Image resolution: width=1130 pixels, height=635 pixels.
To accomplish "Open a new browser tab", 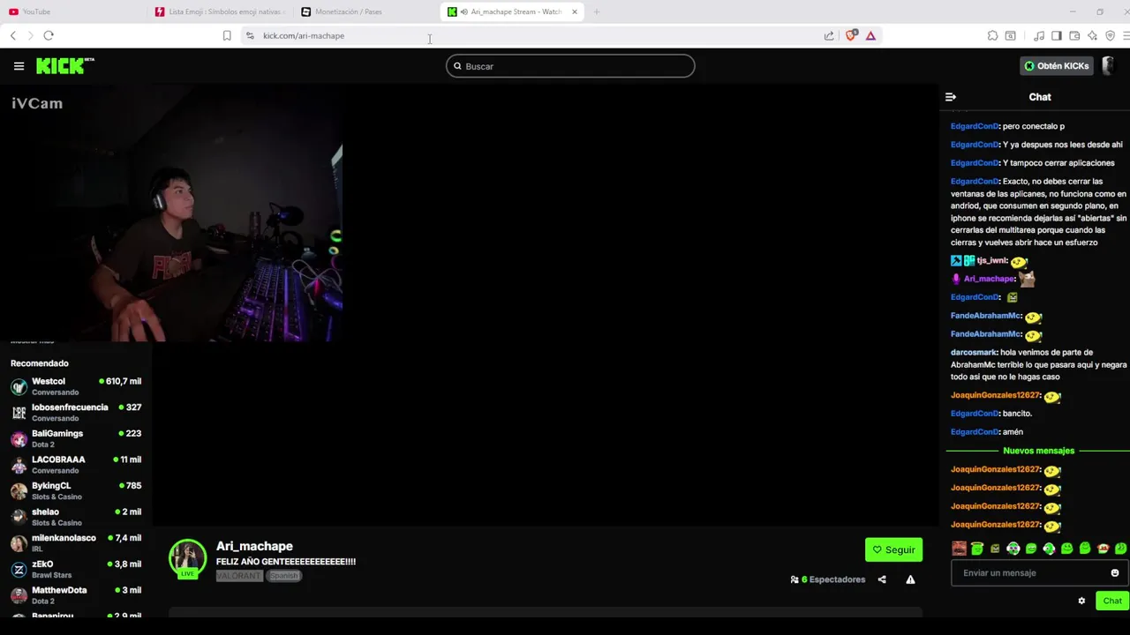I will coord(596,11).
